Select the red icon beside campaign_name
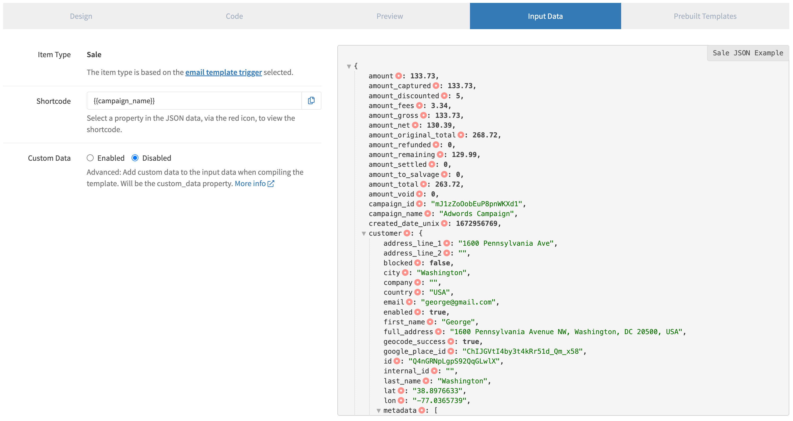The image size is (793, 421). (427, 213)
